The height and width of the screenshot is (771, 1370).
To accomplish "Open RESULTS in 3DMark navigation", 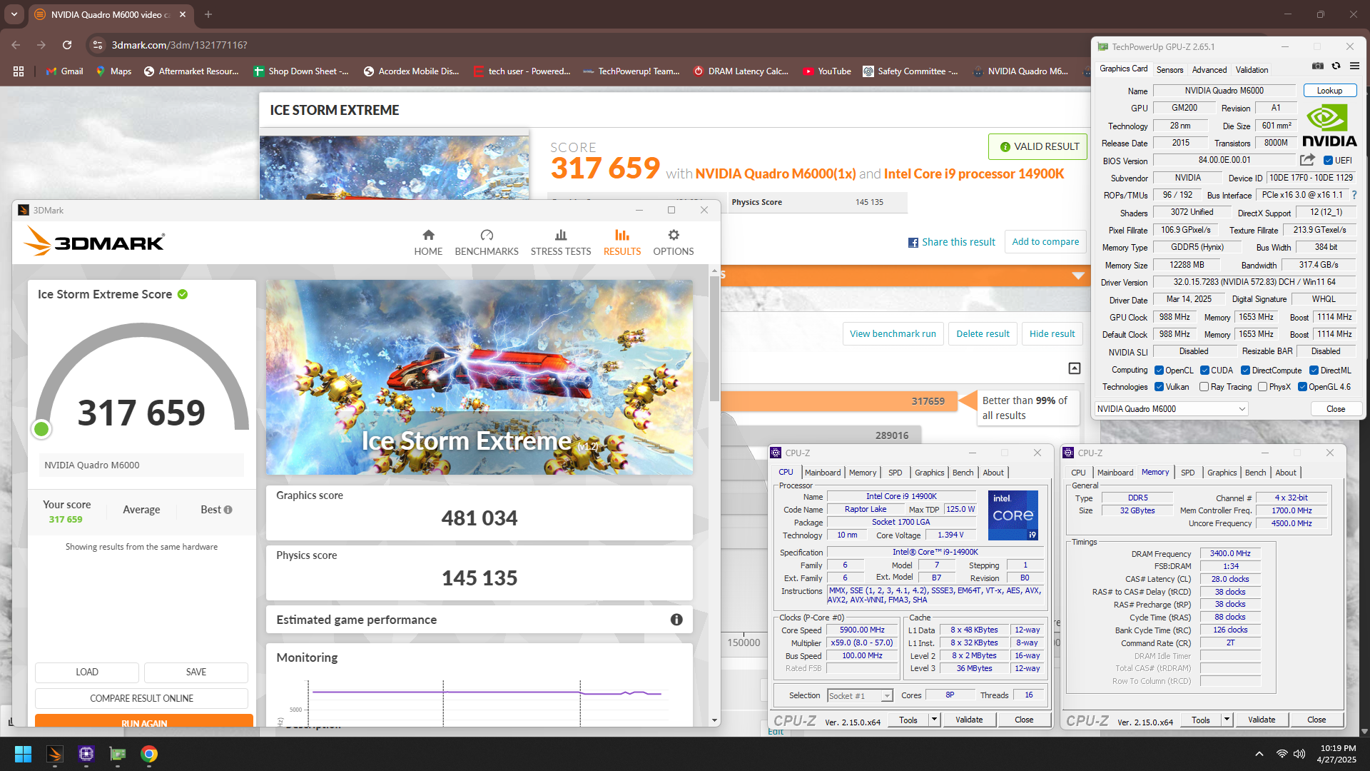I will tap(622, 243).
